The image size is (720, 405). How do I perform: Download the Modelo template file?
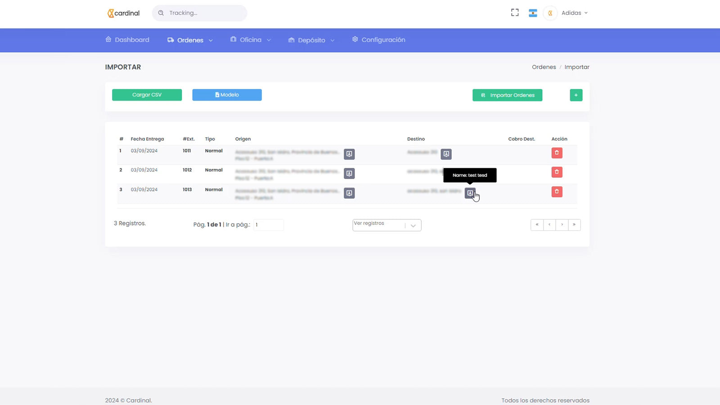[227, 95]
